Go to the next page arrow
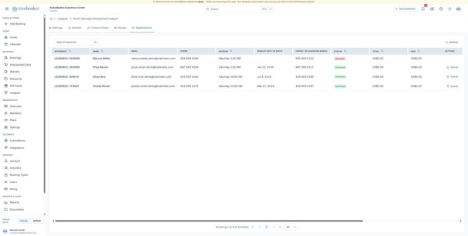The image size is (468, 236). click(x=273, y=227)
